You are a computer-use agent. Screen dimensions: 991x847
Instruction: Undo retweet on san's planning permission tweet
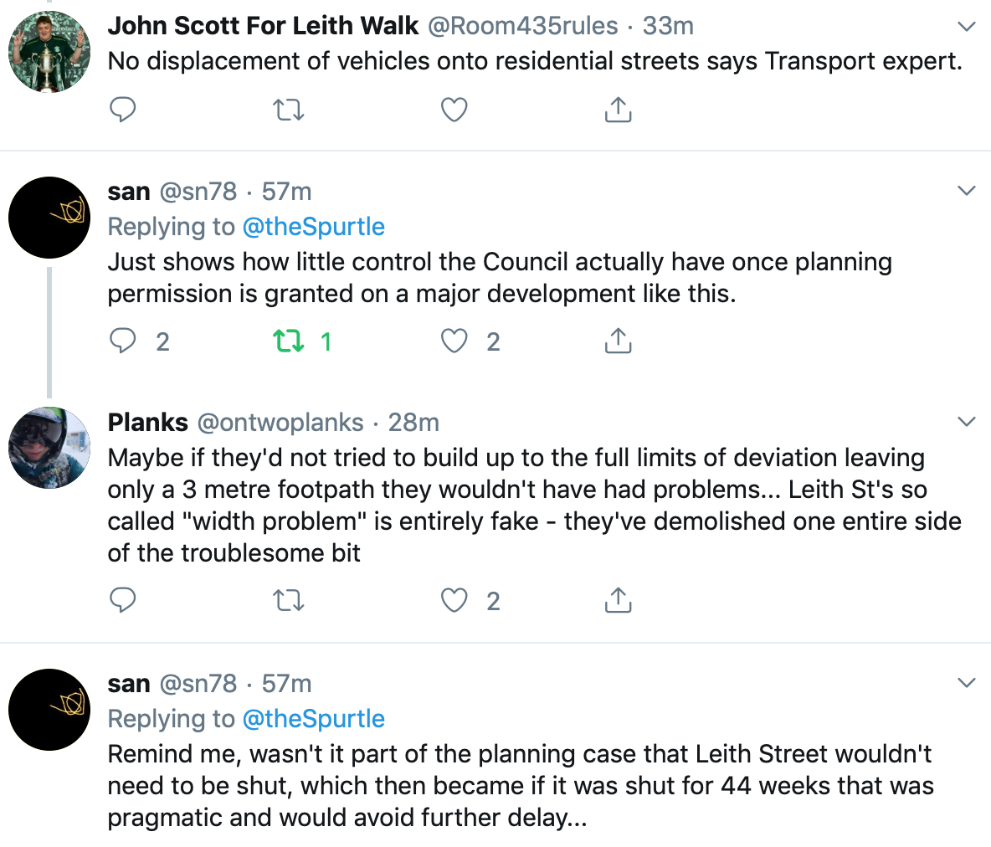(288, 341)
